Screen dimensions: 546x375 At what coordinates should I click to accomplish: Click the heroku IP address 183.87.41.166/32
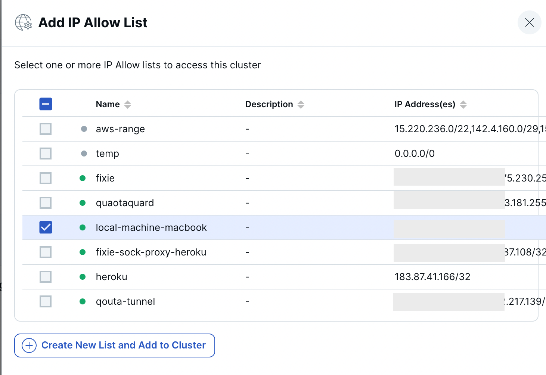click(432, 277)
